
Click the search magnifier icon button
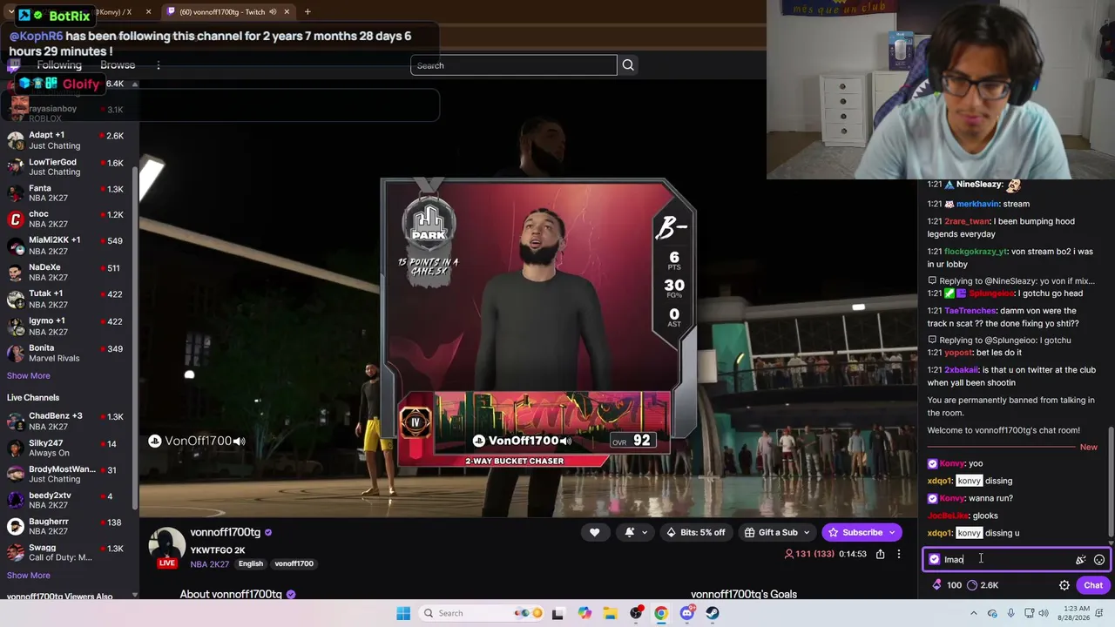(x=628, y=65)
